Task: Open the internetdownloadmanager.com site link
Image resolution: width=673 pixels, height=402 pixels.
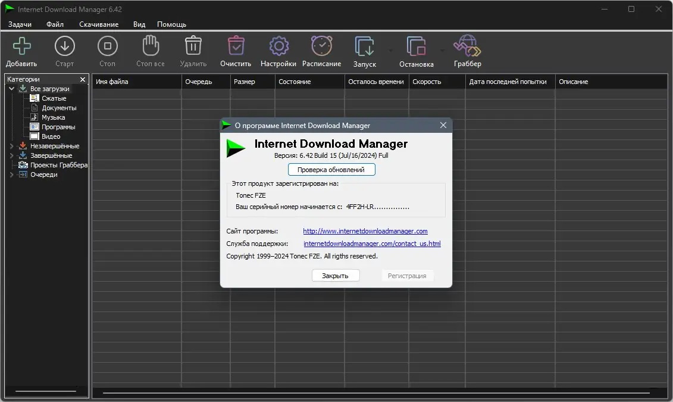Action: pyautogui.click(x=365, y=231)
